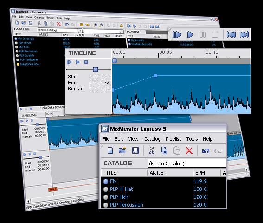
Task: Click the greyed Redo arrow in the front window toolbar
Action: tap(218, 151)
